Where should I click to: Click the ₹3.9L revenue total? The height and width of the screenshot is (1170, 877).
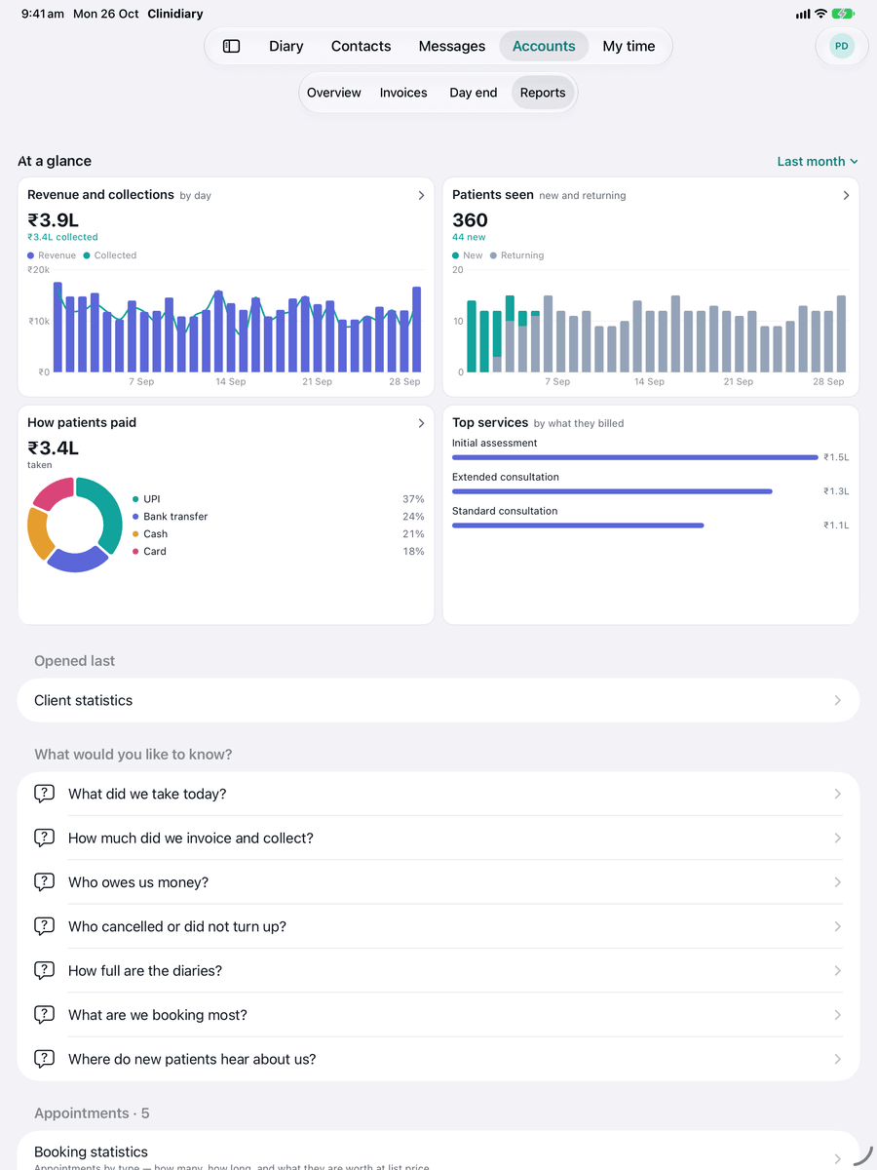tap(53, 220)
